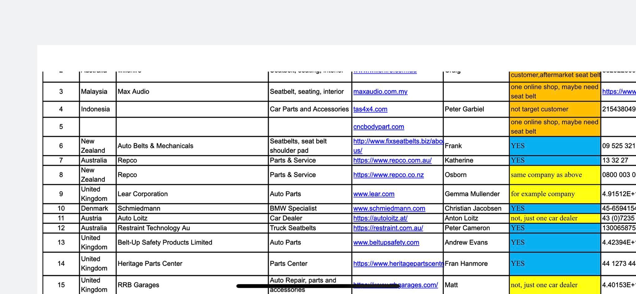
Task: Follow the www.schmiedmann.com link
Action: 389,209
